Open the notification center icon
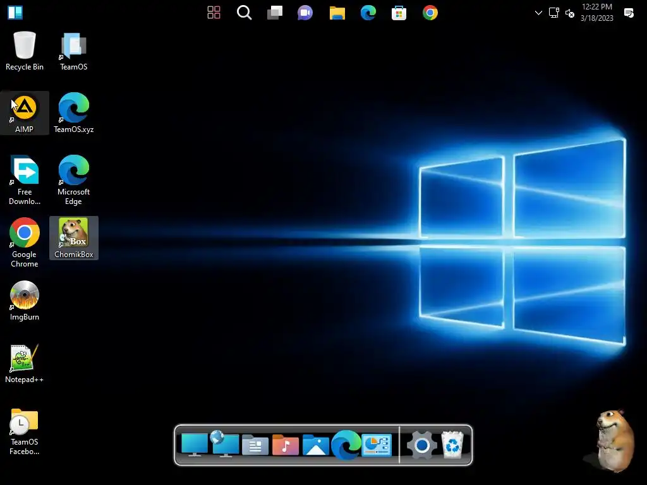The width and height of the screenshot is (647, 485). (629, 13)
